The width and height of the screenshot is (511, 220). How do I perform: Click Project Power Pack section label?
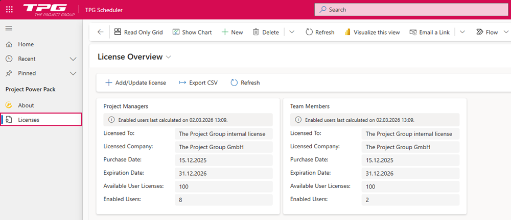(30, 89)
